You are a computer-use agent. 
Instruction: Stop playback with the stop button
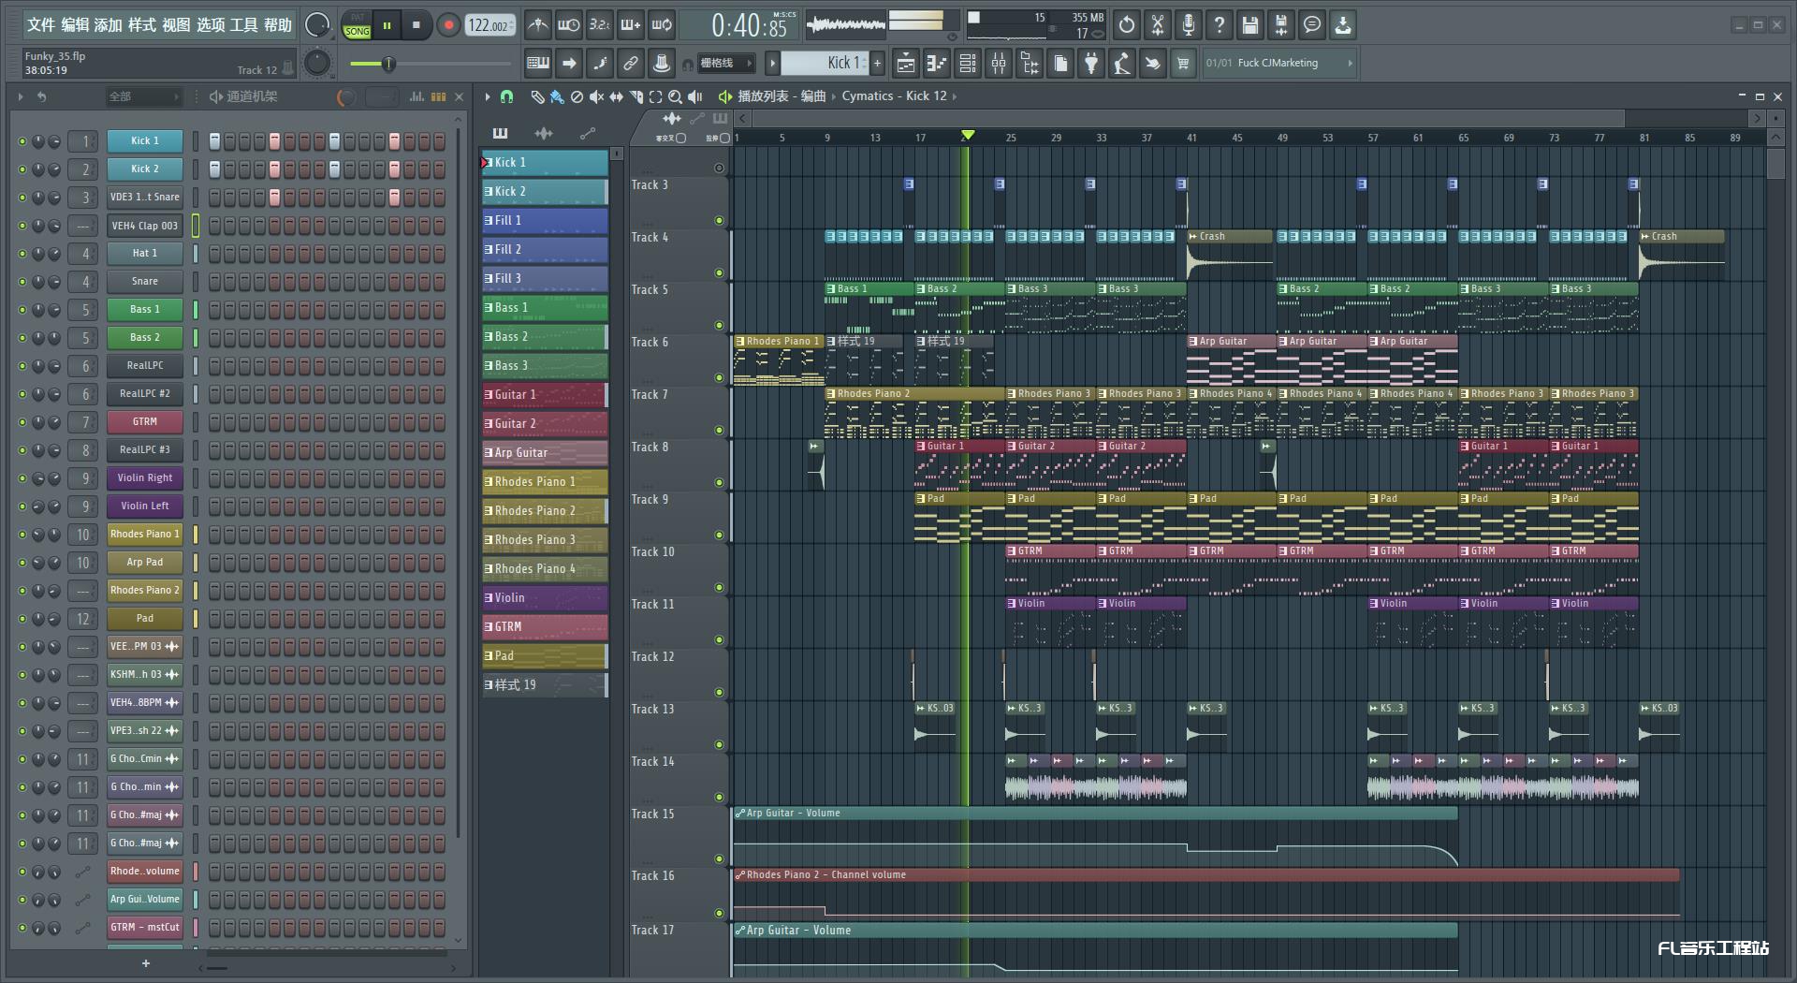(416, 25)
